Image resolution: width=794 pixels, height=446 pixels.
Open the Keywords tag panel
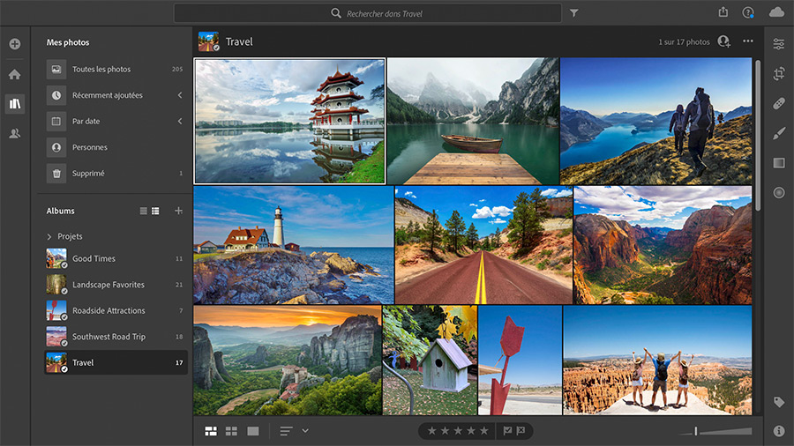click(778, 402)
